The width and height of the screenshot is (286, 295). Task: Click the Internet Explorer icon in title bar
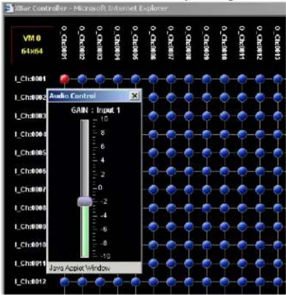[8, 9]
